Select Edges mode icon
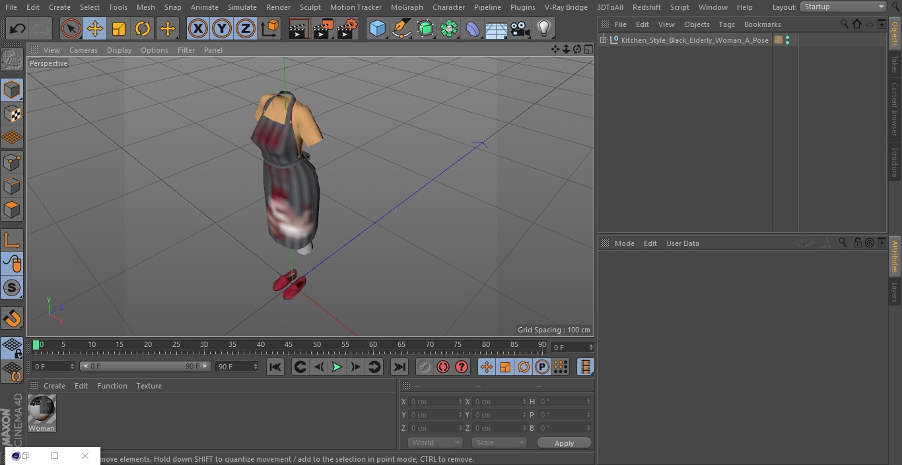This screenshot has height=465, width=902. (12, 186)
